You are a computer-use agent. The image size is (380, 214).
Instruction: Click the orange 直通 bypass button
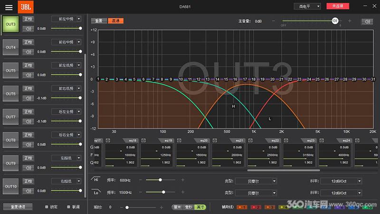click(x=115, y=21)
